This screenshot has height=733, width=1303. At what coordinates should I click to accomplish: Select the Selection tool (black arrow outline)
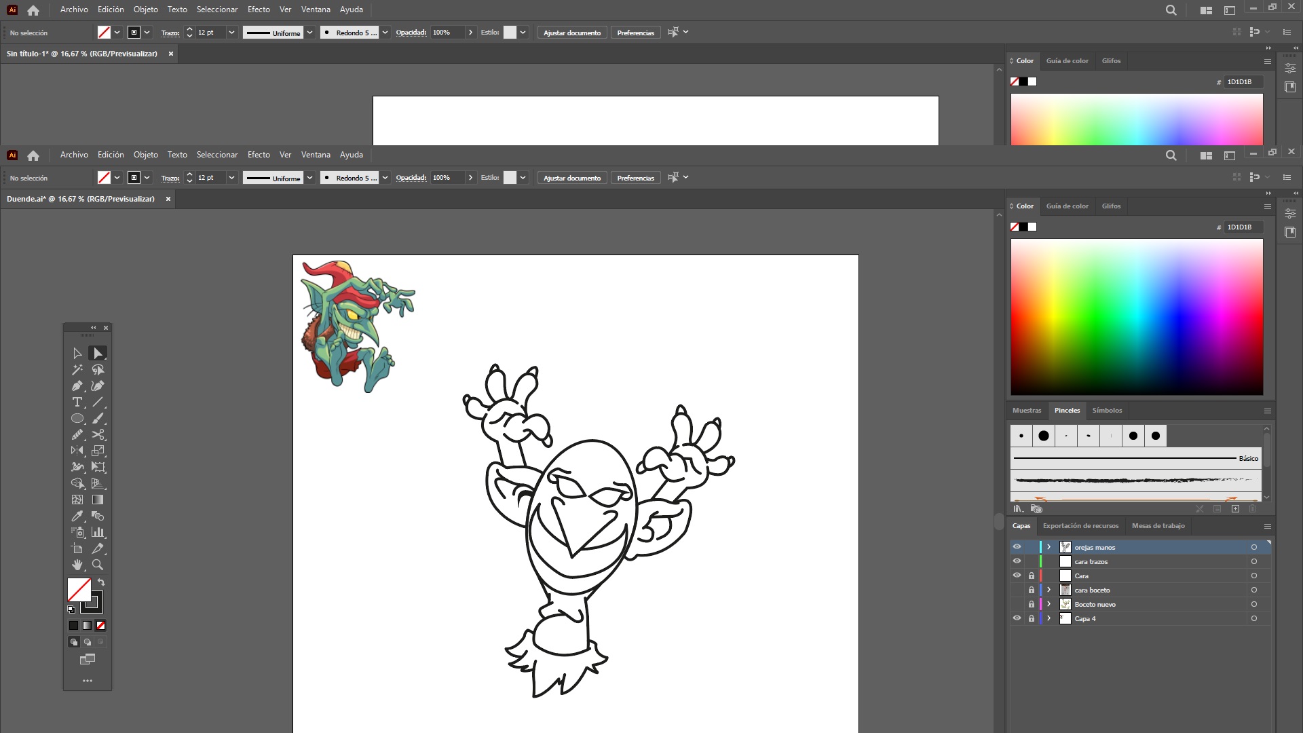[77, 353]
